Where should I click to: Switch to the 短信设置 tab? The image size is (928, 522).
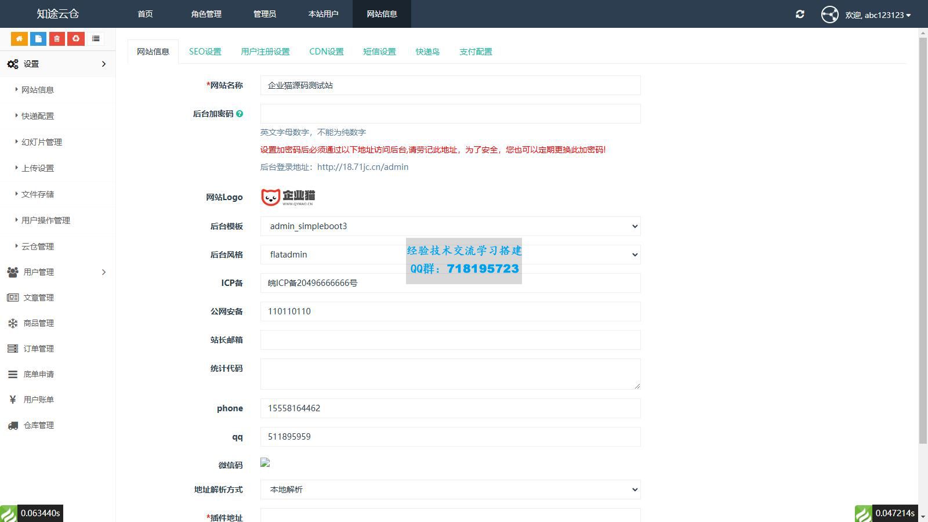click(379, 52)
